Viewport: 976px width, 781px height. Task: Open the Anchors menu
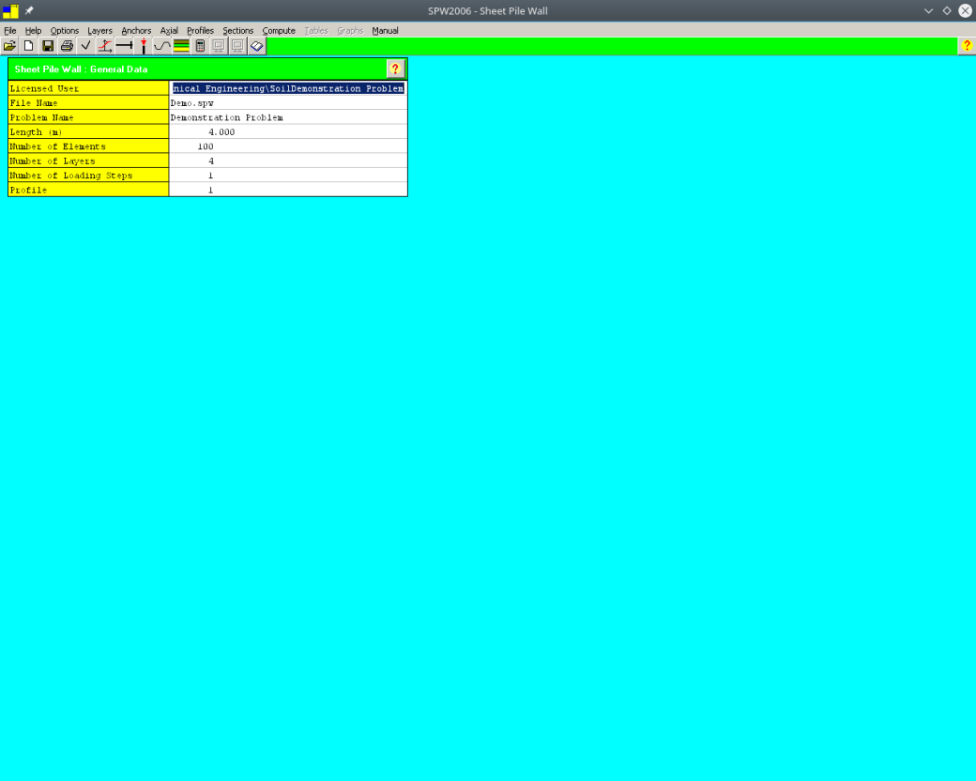136,30
